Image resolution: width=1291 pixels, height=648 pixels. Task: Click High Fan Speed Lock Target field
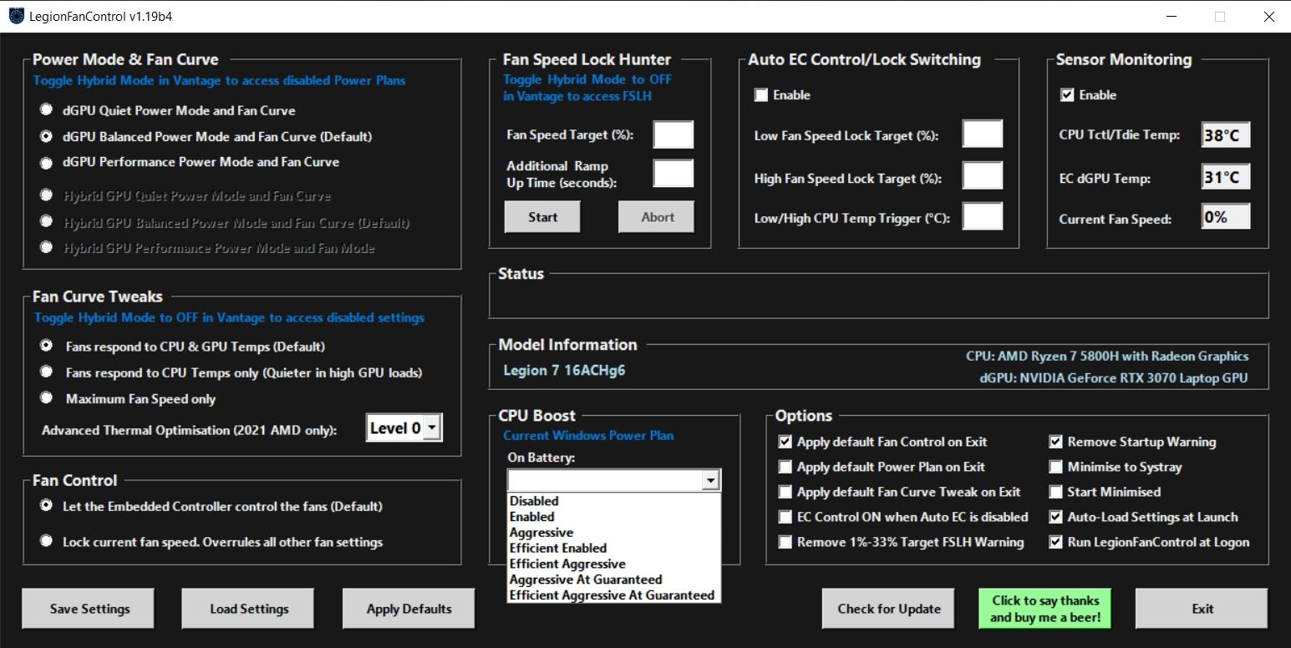(x=983, y=175)
